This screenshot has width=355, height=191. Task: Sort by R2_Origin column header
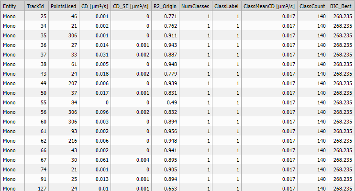tap(165, 6)
